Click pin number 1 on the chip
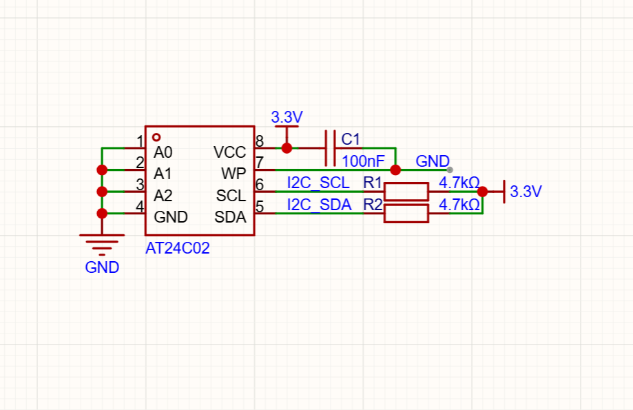633x410 pixels. pyautogui.click(x=140, y=141)
